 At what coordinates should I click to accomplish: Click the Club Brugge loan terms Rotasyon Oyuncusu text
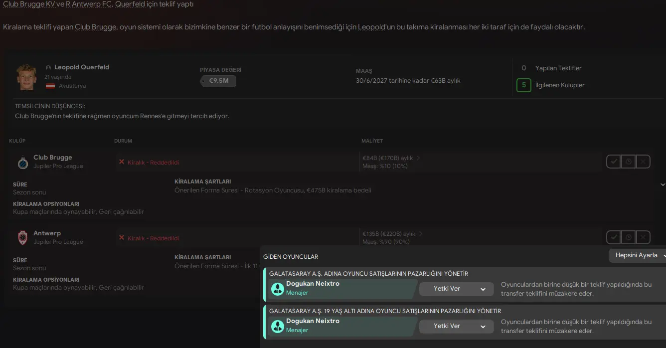(273, 190)
